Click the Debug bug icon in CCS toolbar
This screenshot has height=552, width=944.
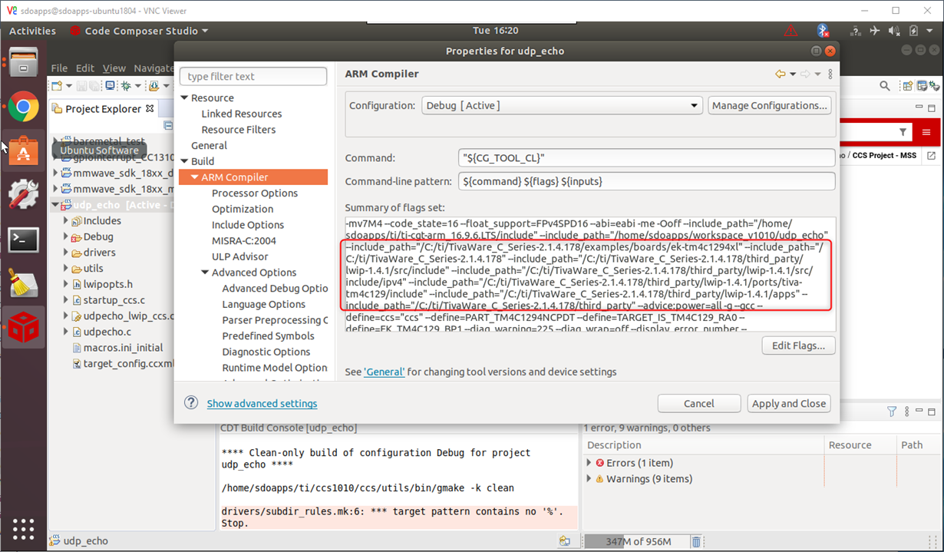127,86
